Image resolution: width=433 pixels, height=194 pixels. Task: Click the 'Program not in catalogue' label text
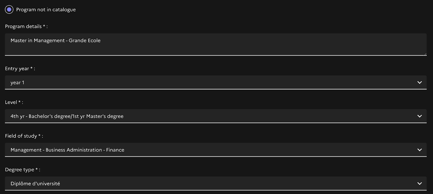point(46,9)
